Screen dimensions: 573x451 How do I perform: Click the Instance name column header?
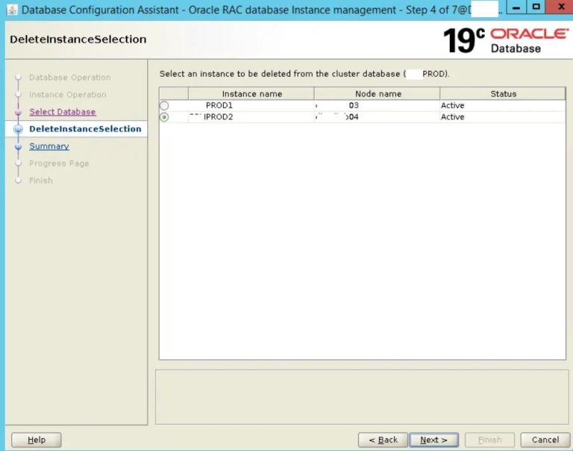251,94
